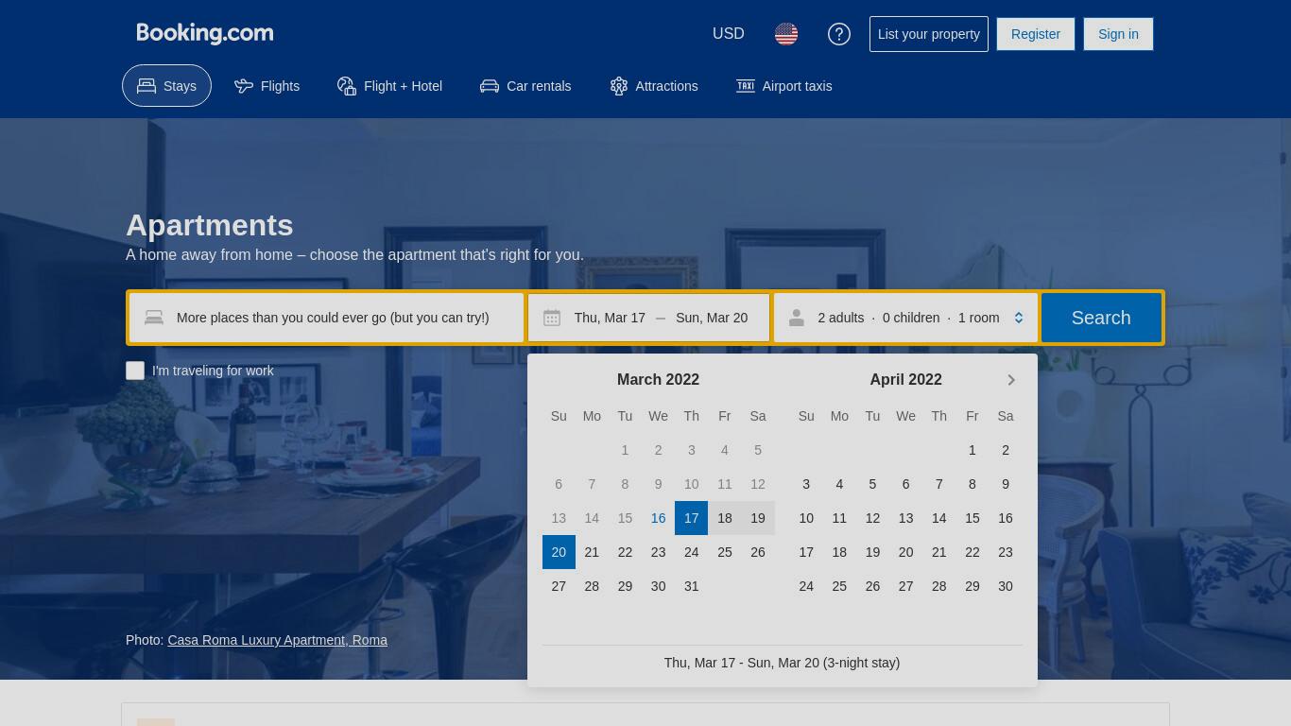Viewport: 1291px width, 726px height.
Task: Pick April 4 in the calendar
Action: tap(839, 484)
